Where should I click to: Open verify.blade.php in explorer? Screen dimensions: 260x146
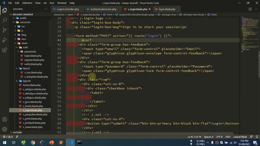point(33,64)
